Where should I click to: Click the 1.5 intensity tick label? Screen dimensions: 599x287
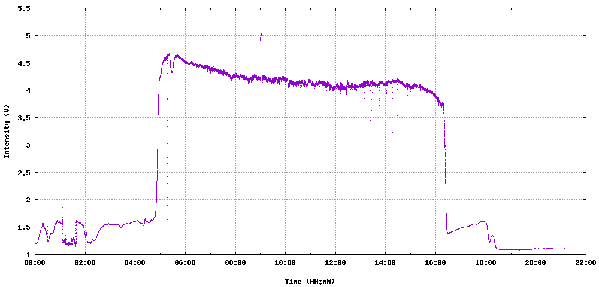pyautogui.click(x=23, y=227)
